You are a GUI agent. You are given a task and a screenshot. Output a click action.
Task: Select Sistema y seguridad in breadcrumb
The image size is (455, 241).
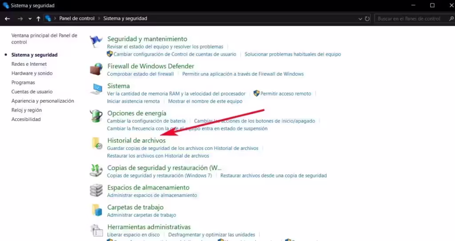[x=125, y=18]
